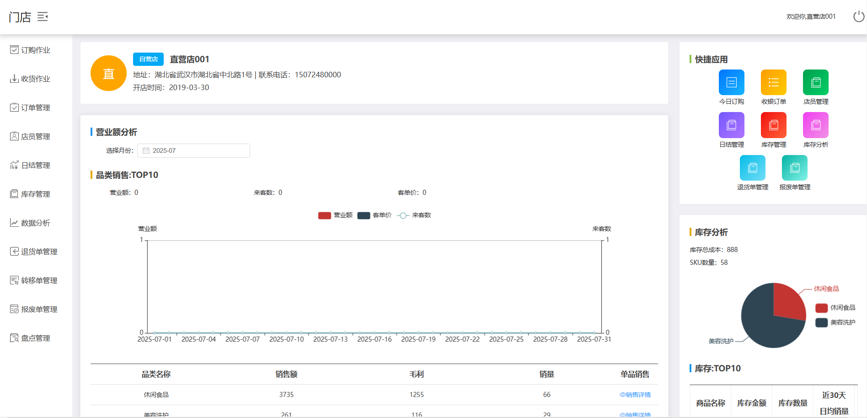Open the 日结管理 purple quick app icon
This screenshot has width=867, height=418.
pos(731,125)
